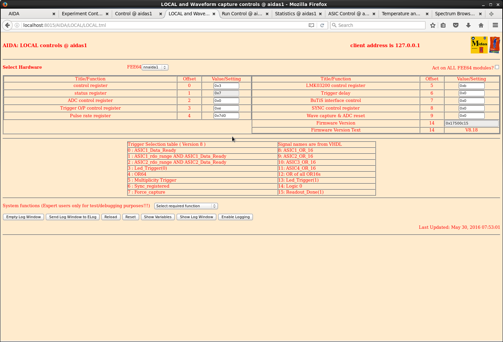Open a new tab with plus icon

tap(491, 14)
